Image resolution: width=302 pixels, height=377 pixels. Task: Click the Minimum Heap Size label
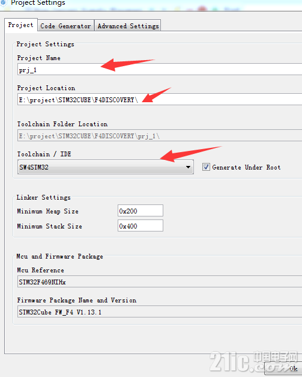[x=48, y=211]
